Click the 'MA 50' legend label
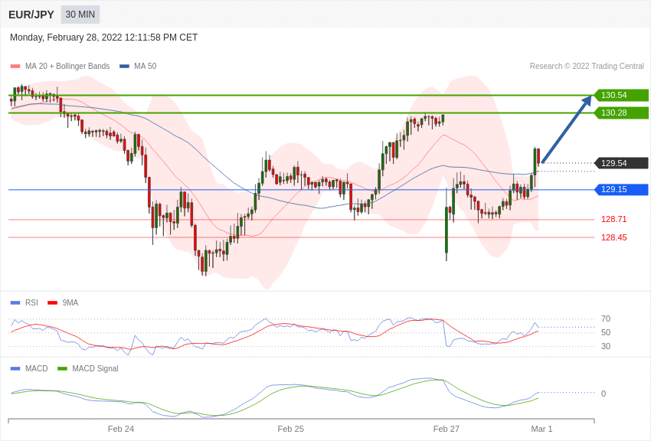This screenshot has width=651, height=441. 145,66
